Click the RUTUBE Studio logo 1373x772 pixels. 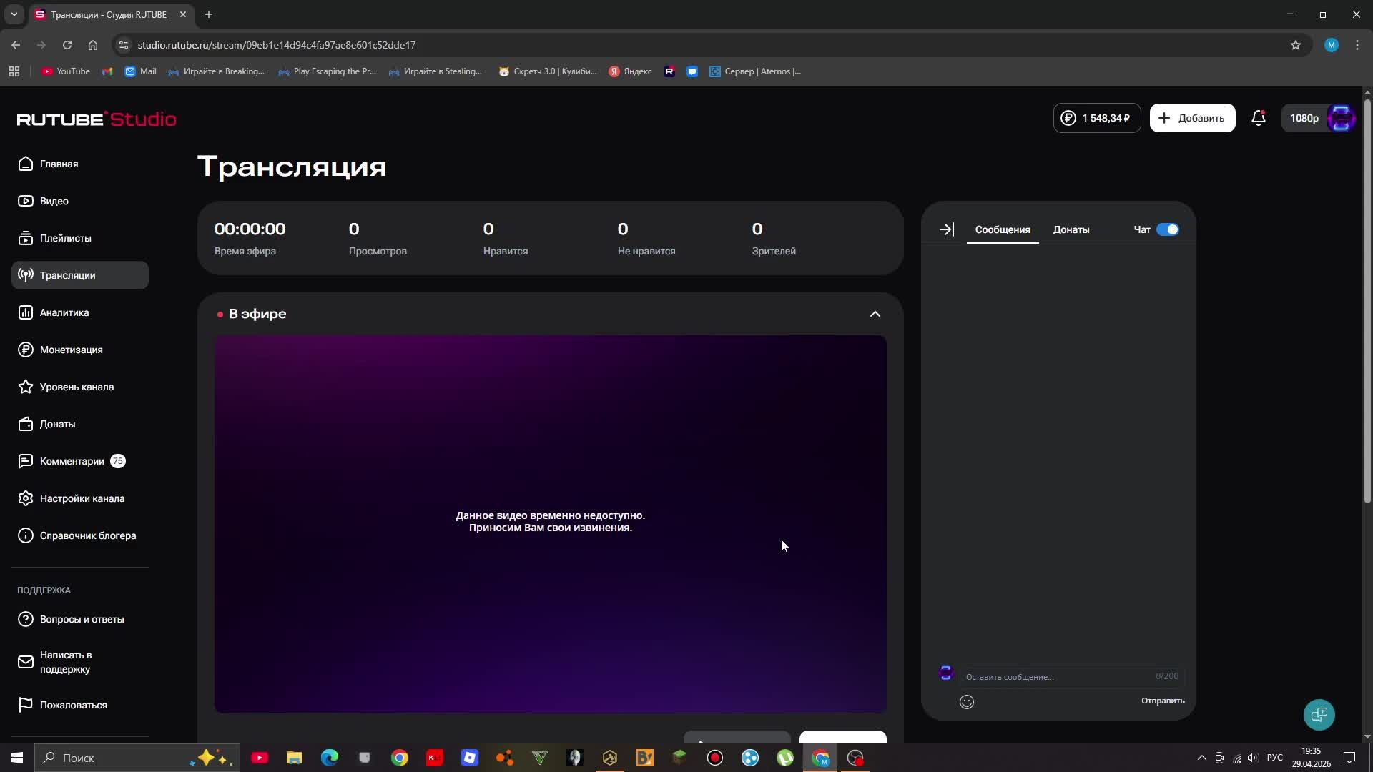[97, 119]
